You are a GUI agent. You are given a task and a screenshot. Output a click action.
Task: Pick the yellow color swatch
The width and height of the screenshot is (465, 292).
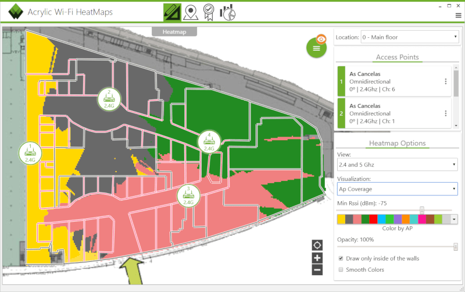click(341, 219)
